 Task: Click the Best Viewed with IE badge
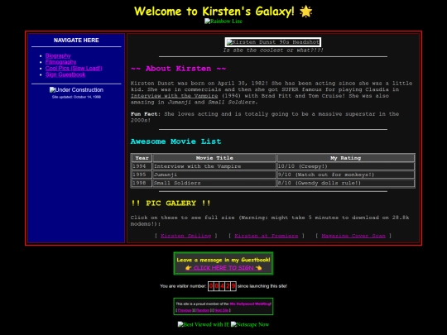204,324
